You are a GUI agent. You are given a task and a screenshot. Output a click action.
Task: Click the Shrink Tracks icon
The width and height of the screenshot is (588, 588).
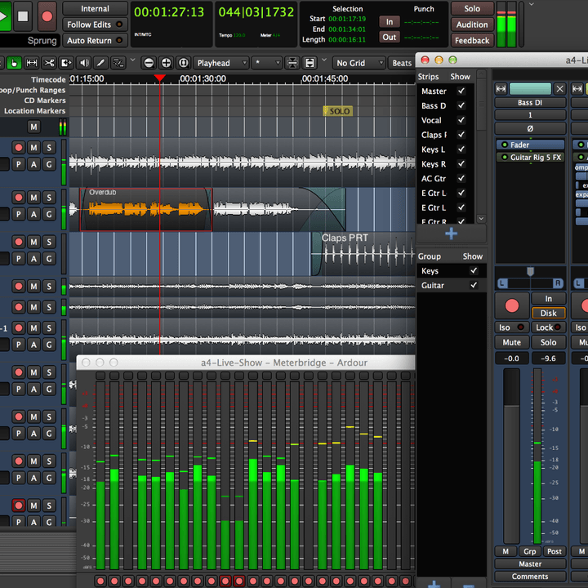pyautogui.click(x=292, y=63)
